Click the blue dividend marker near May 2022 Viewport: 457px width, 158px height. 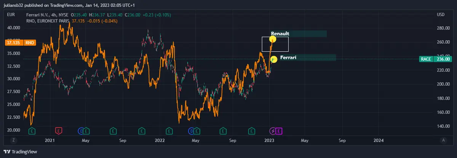point(191,131)
